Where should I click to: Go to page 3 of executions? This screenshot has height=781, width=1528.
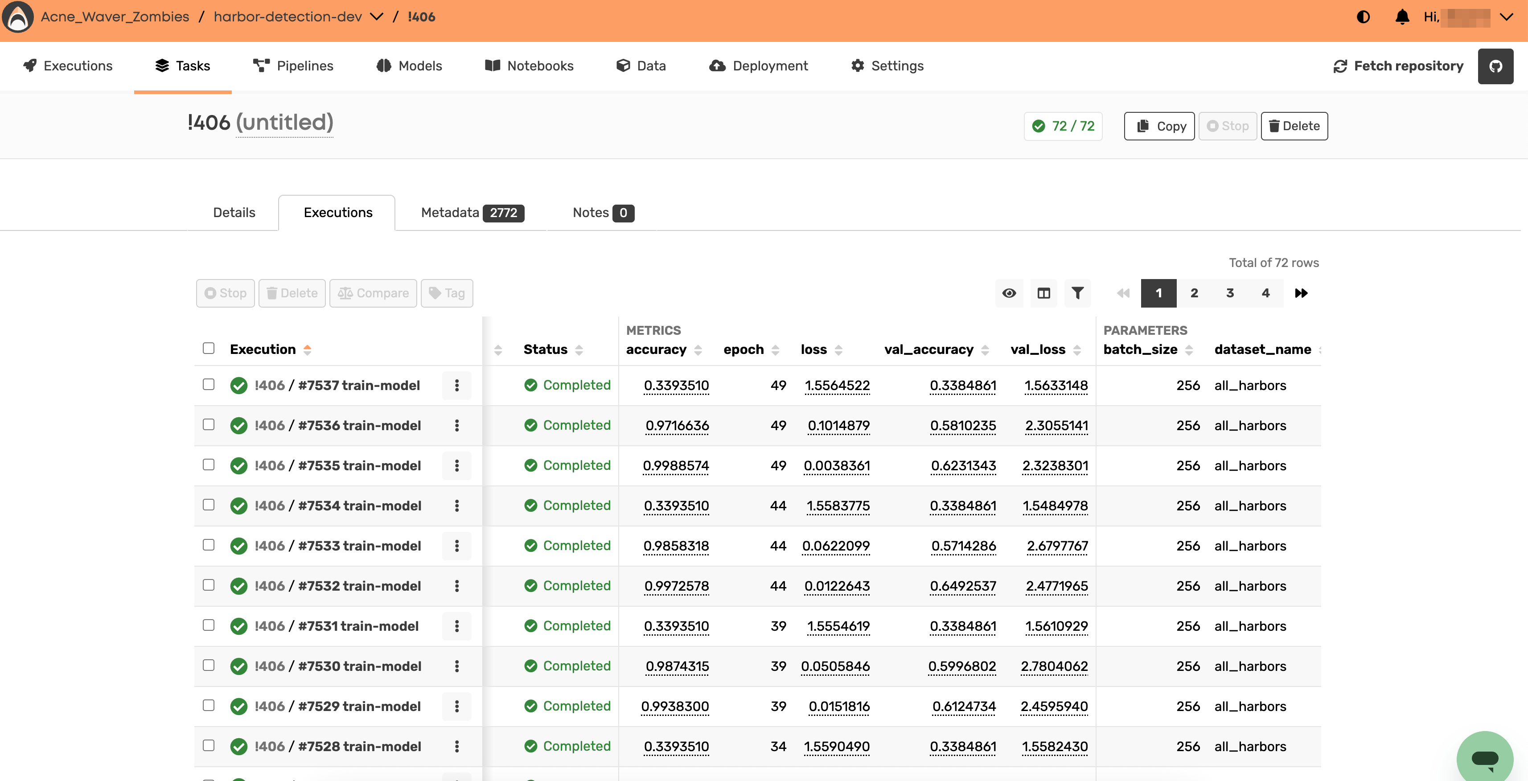click(1230, 293)
